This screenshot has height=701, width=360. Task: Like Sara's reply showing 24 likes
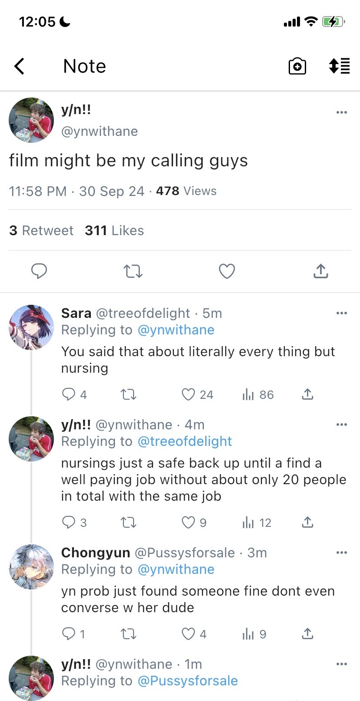point(188,394)
